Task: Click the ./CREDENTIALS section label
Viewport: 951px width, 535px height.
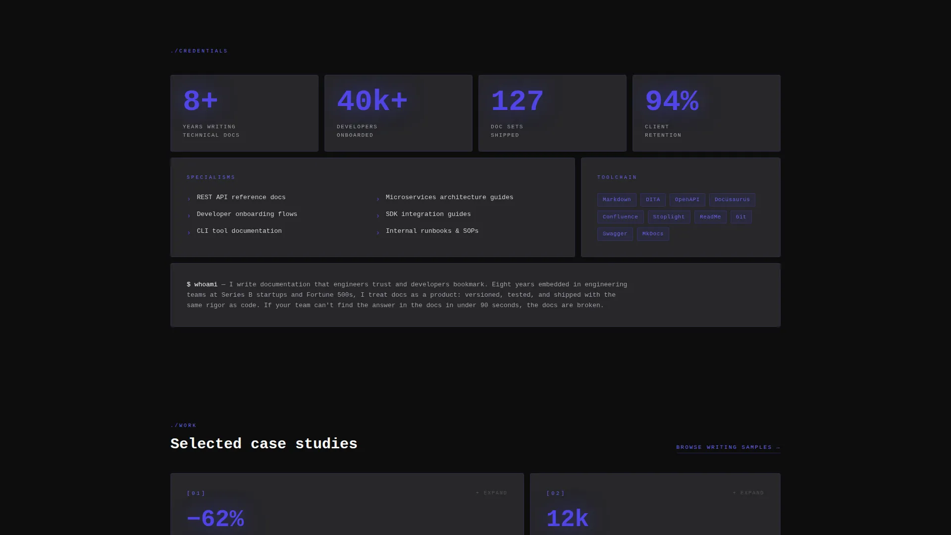Action: 199,51
